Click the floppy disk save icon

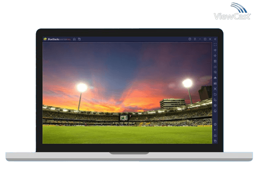click(x=215, y=83)
